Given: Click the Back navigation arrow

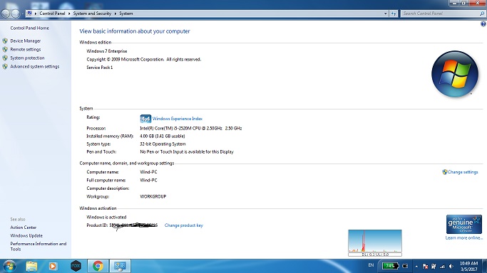Looking at the screenshot, I should coord(6,14).
